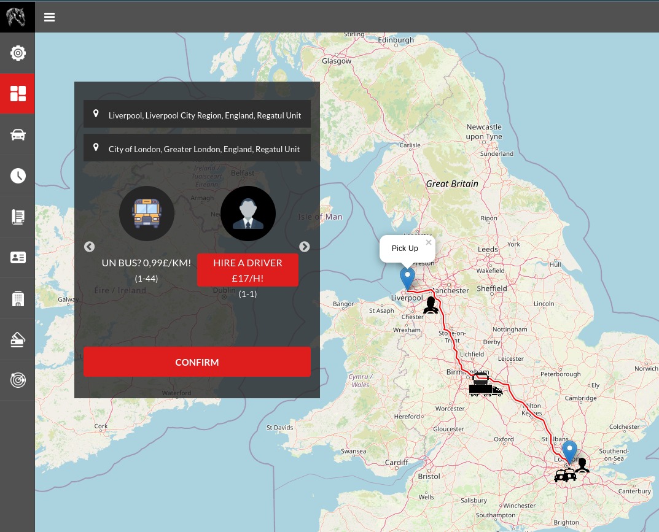Click the driver person icon near London
Image resolution: width=659 pixels, height=532 pixels.
tap(582, 465)
